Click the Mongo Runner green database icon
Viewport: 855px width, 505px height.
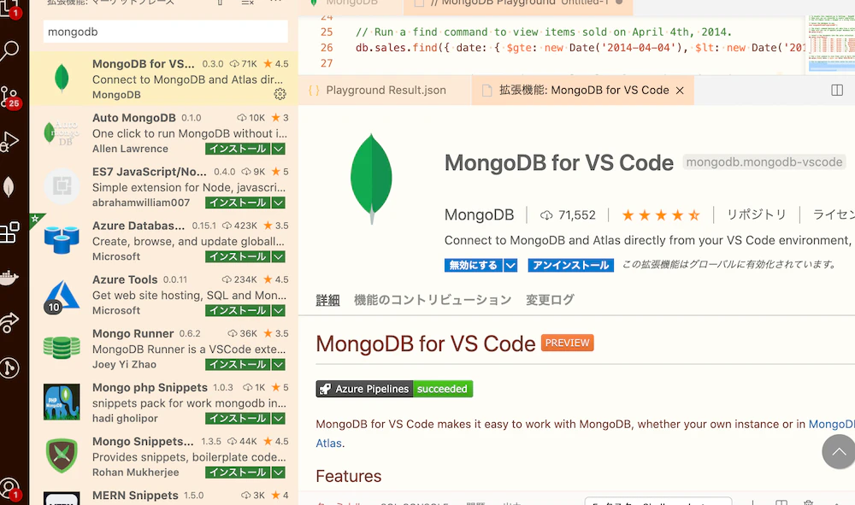62,348
